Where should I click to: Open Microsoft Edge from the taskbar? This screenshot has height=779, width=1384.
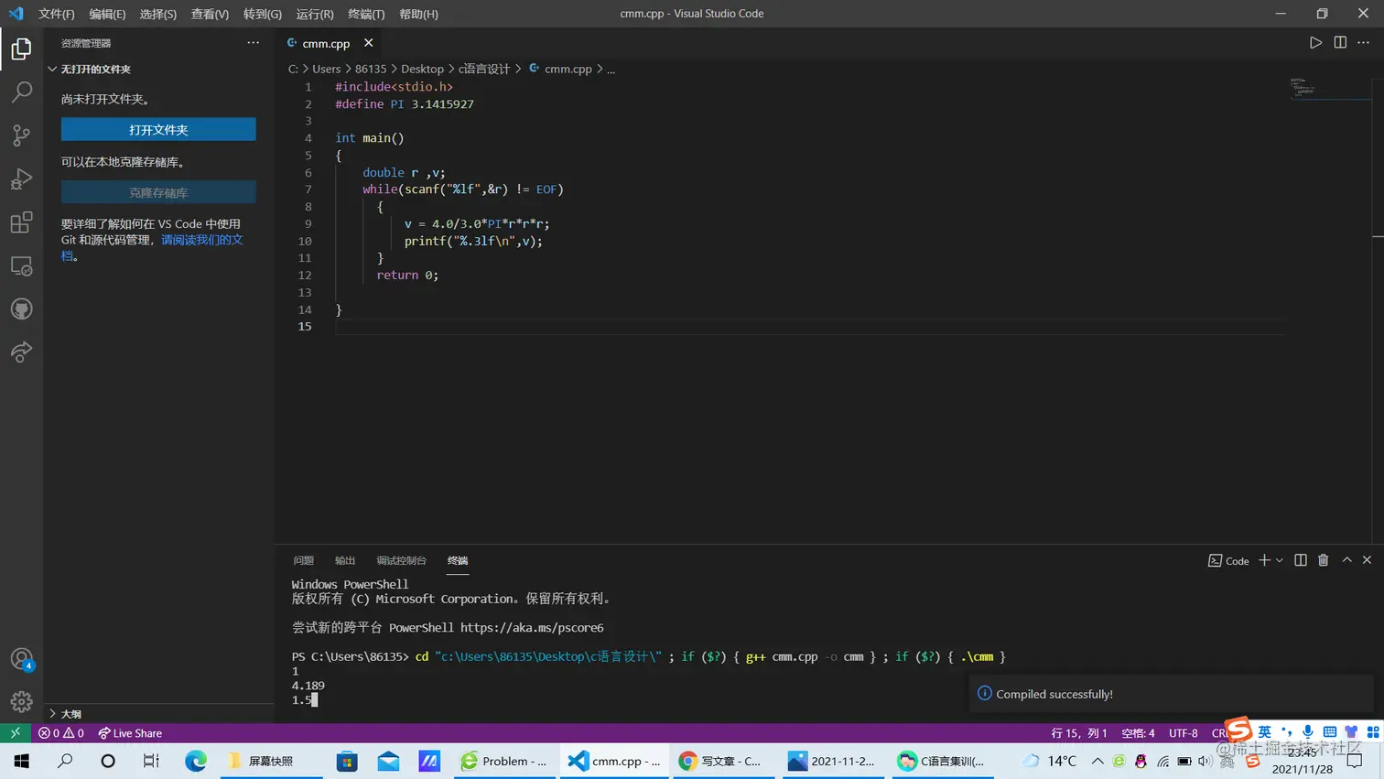click(x=196, y=761)
